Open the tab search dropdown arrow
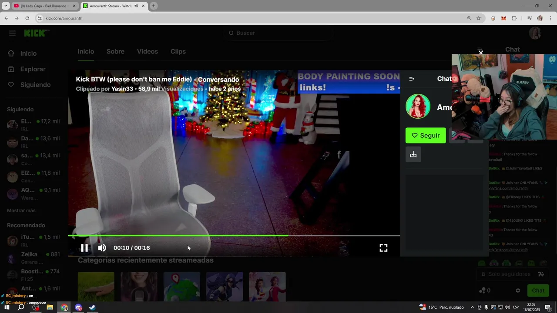The height and width of the screenshot is (313, 557). [6, 6]
